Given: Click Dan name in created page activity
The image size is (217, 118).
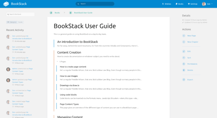Looking at the screenshot, I should (x=14, y=101).
